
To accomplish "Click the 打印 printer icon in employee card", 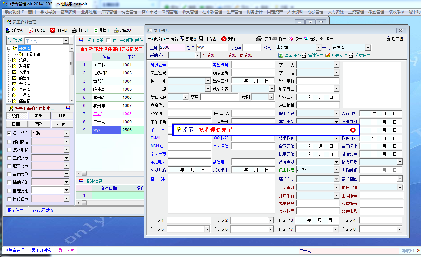I will pyautogui.click(x=259, y=39).
